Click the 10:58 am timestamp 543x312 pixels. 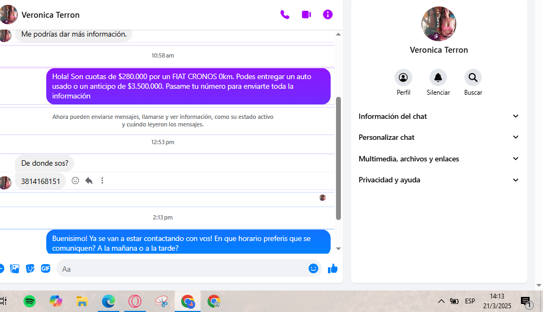[162, 55]
